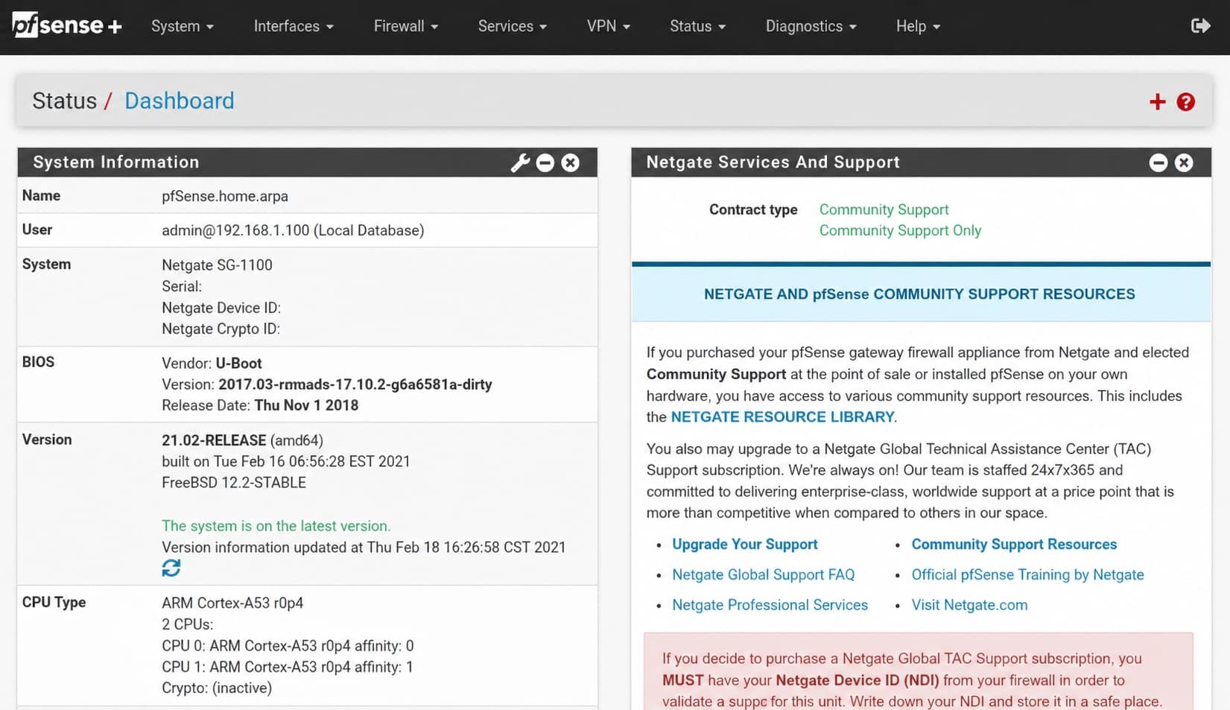Screen dimensions: 1230x710
Task: Click the Netgate Services And Support title
Action: pyautogui.click(x=773, y=162)
